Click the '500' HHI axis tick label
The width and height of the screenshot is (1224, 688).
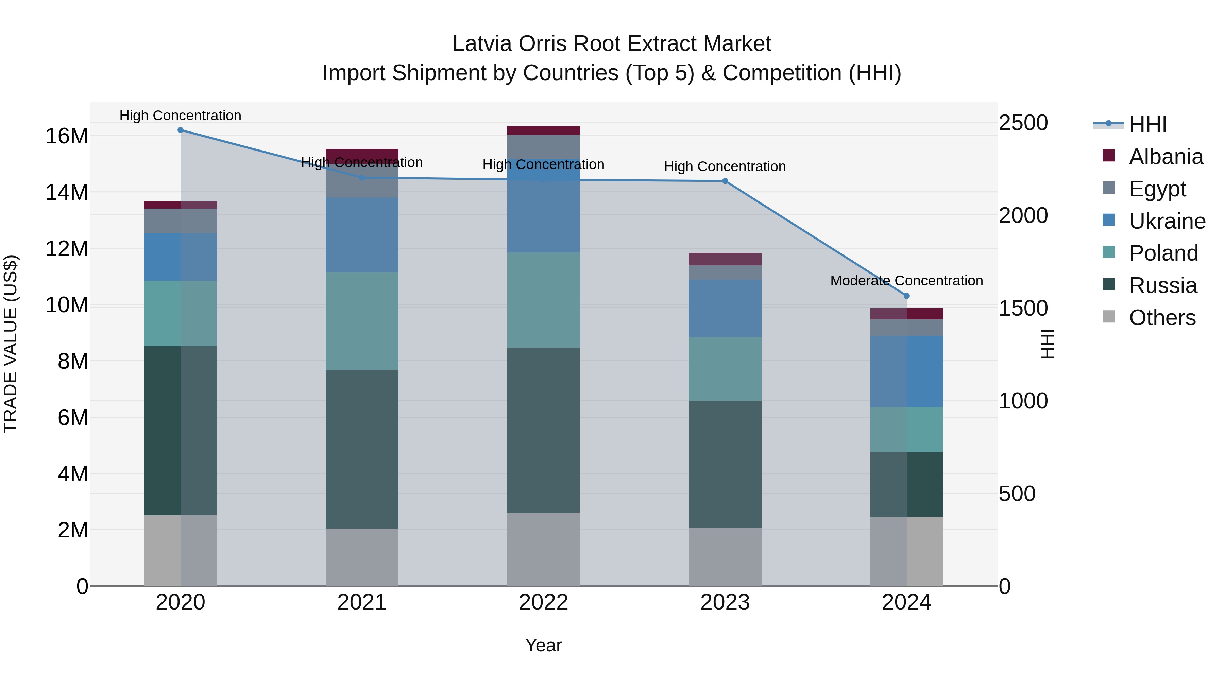[1017, 494]
